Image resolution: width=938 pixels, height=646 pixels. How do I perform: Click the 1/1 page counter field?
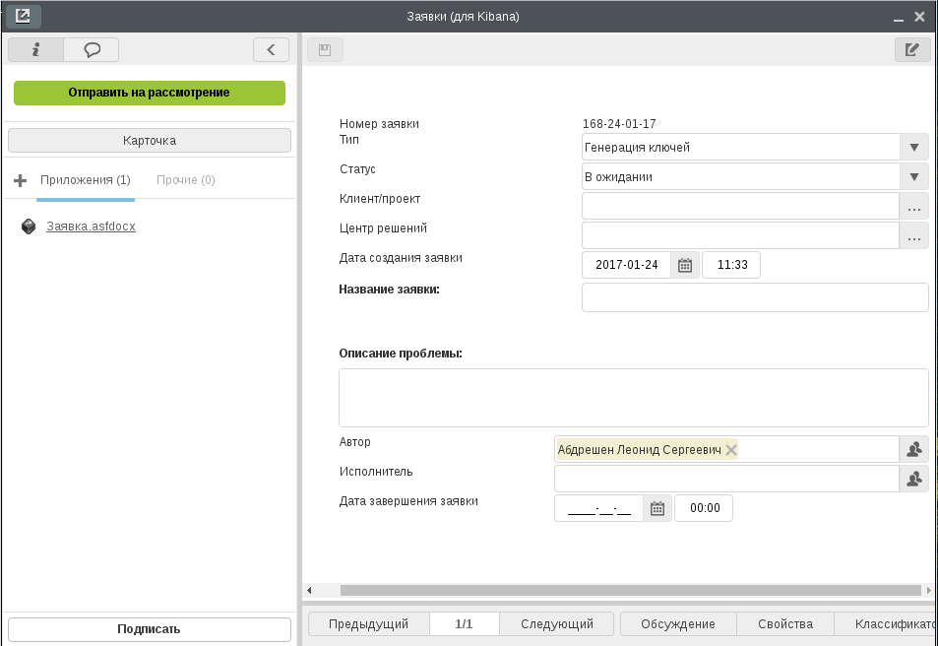tap(465, 624)
